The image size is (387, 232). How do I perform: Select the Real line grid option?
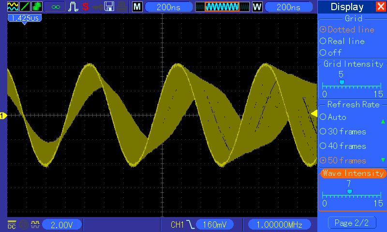point(342,41)
